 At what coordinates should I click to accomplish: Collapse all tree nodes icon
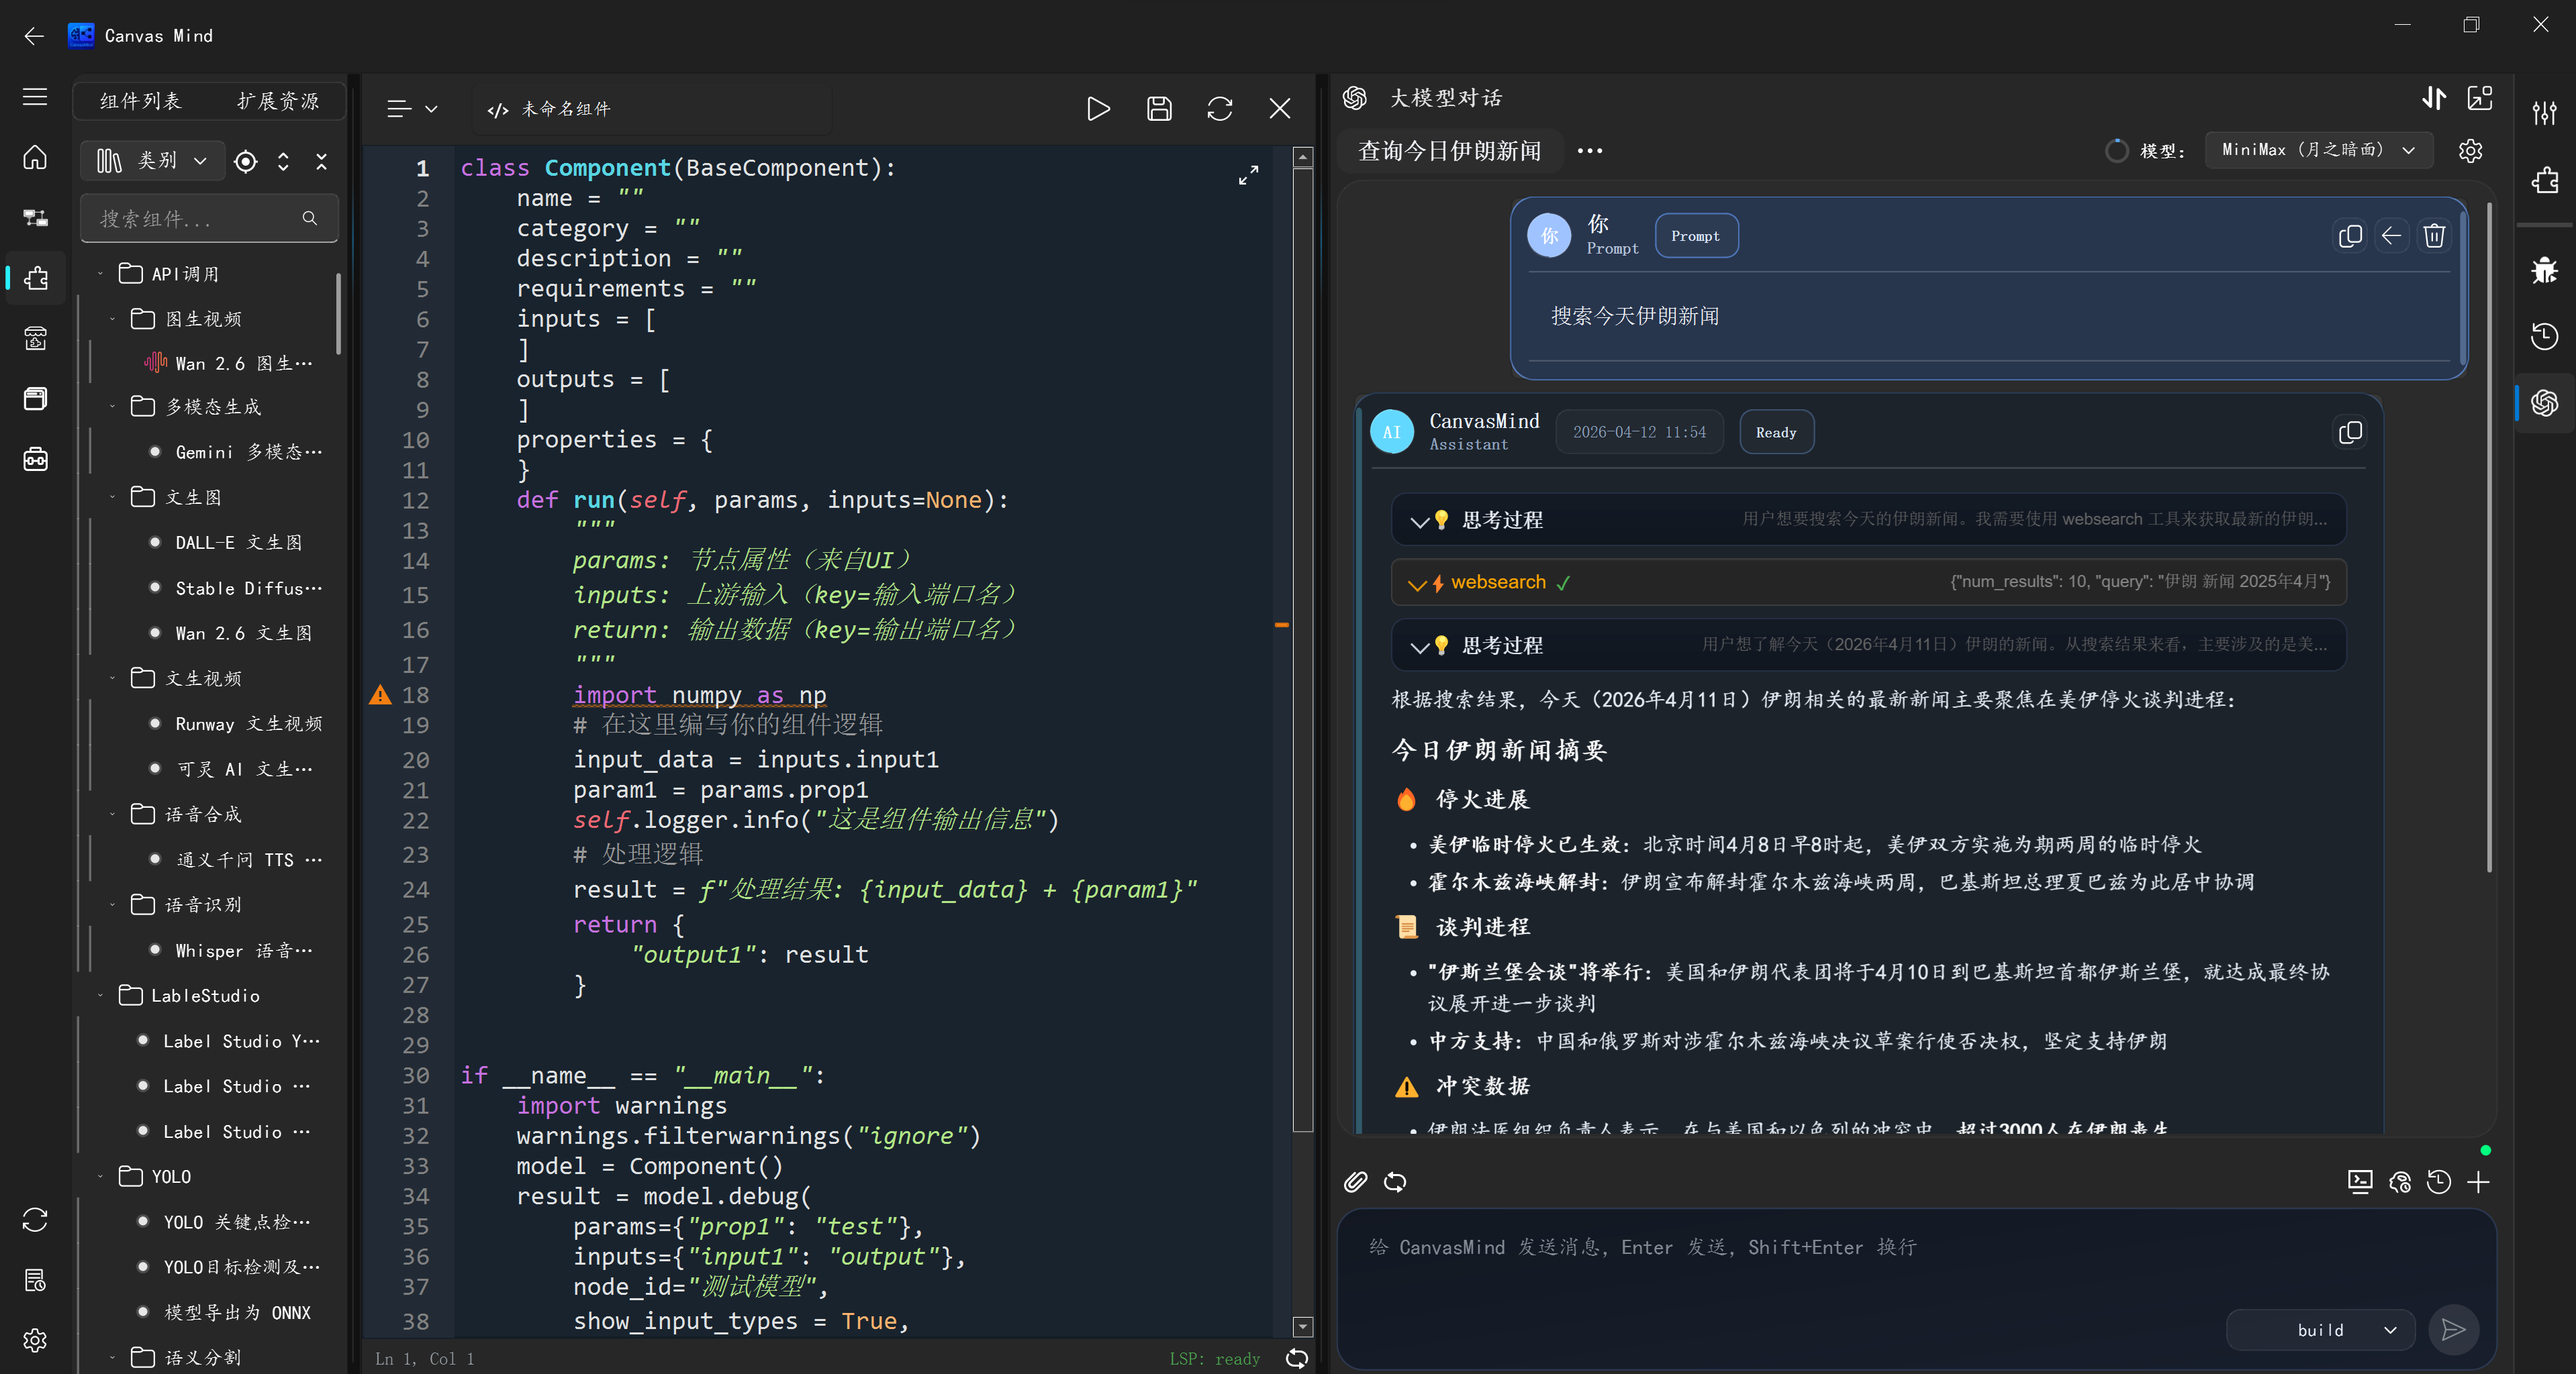click(321, 161)
